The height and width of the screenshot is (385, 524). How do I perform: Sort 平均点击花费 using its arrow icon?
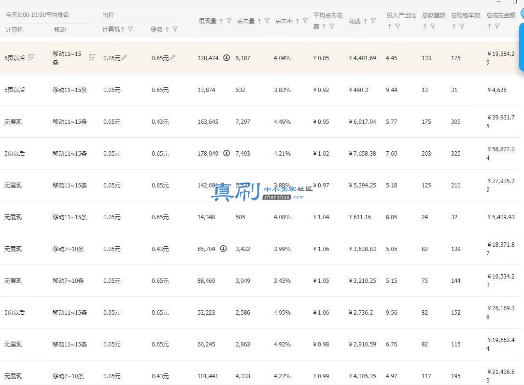[324, 27]
